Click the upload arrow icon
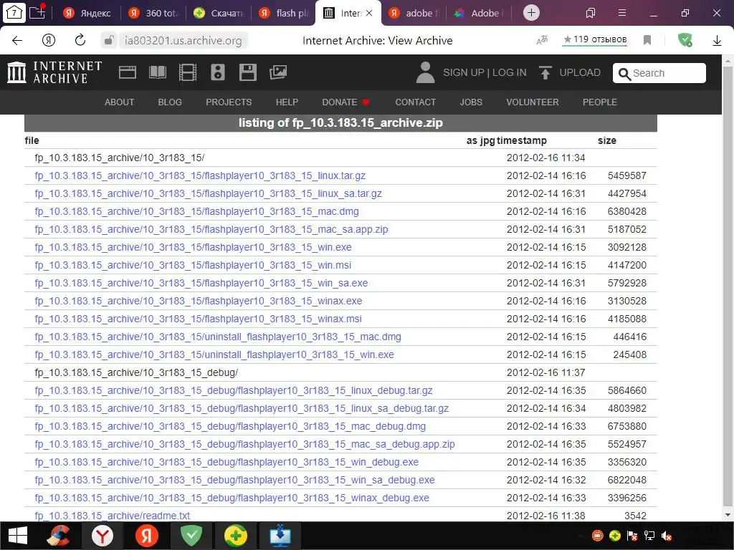Image resolution: width=734 pixels, height=550 pixels. 545,72
